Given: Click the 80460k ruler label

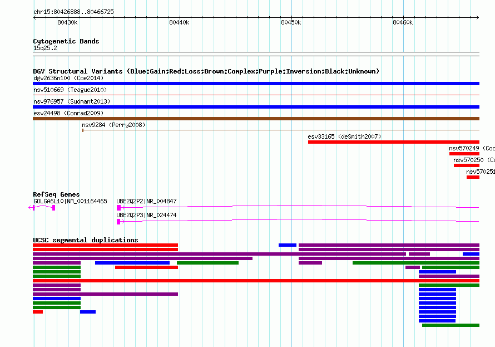Looking at the screenshot, I should [403, 22].
